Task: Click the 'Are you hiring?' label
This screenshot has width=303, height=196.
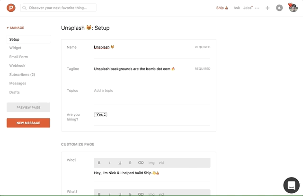Action: coord(73,117)
